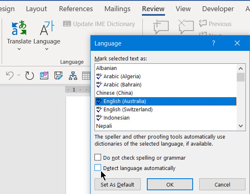This screenshot has height=194, width=250.
Task: Check Do not check spelling or grammar
Action: [x=98, y=157]
